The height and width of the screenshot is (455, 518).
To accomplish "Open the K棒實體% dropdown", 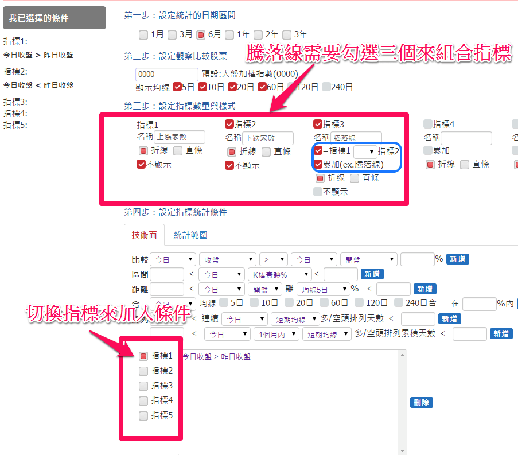I will pos(279,274).
